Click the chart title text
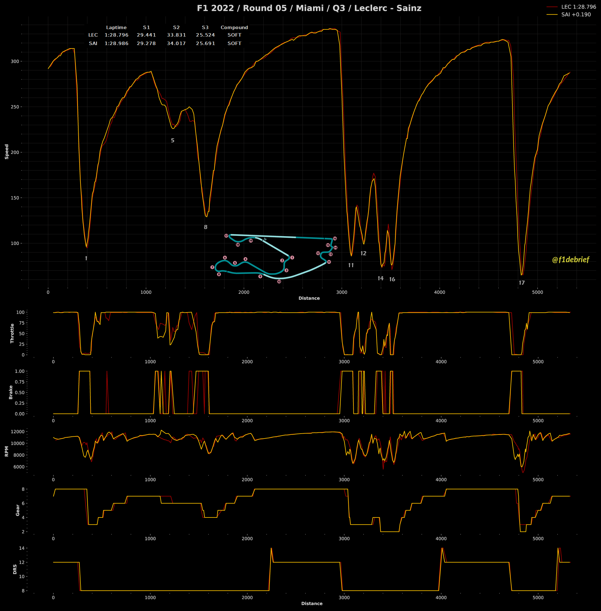The height and width of the screenshot is (611, 601). pyautogui.click(x=309, y=8)
